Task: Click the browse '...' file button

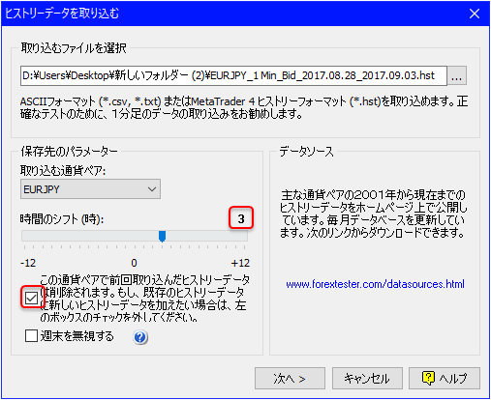Action: click(456, 76)
